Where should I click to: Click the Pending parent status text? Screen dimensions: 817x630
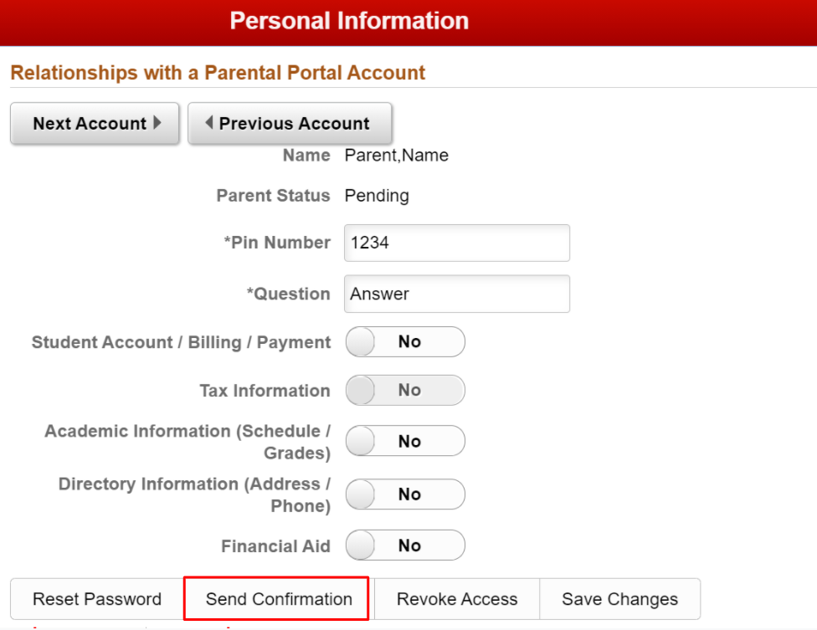click(377, 196)
